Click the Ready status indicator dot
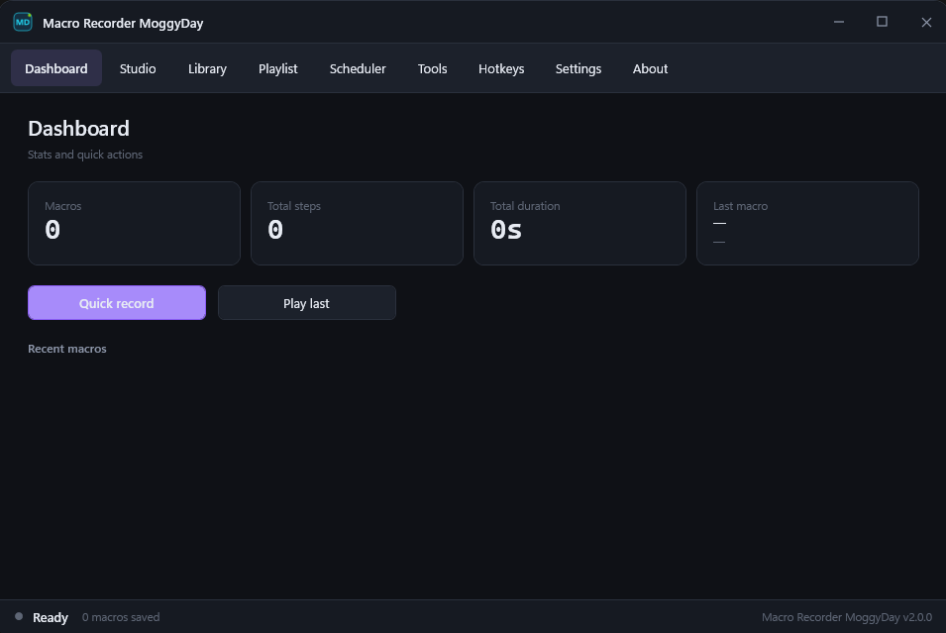 click(x=19, y=617)
